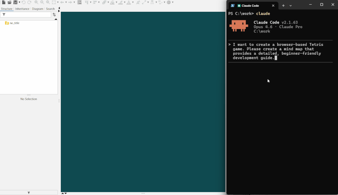The width and height of the screenshot is (338, 195).
Task: Collapse the bottom panel with the down arrow
Action: (x=29, y=192)
